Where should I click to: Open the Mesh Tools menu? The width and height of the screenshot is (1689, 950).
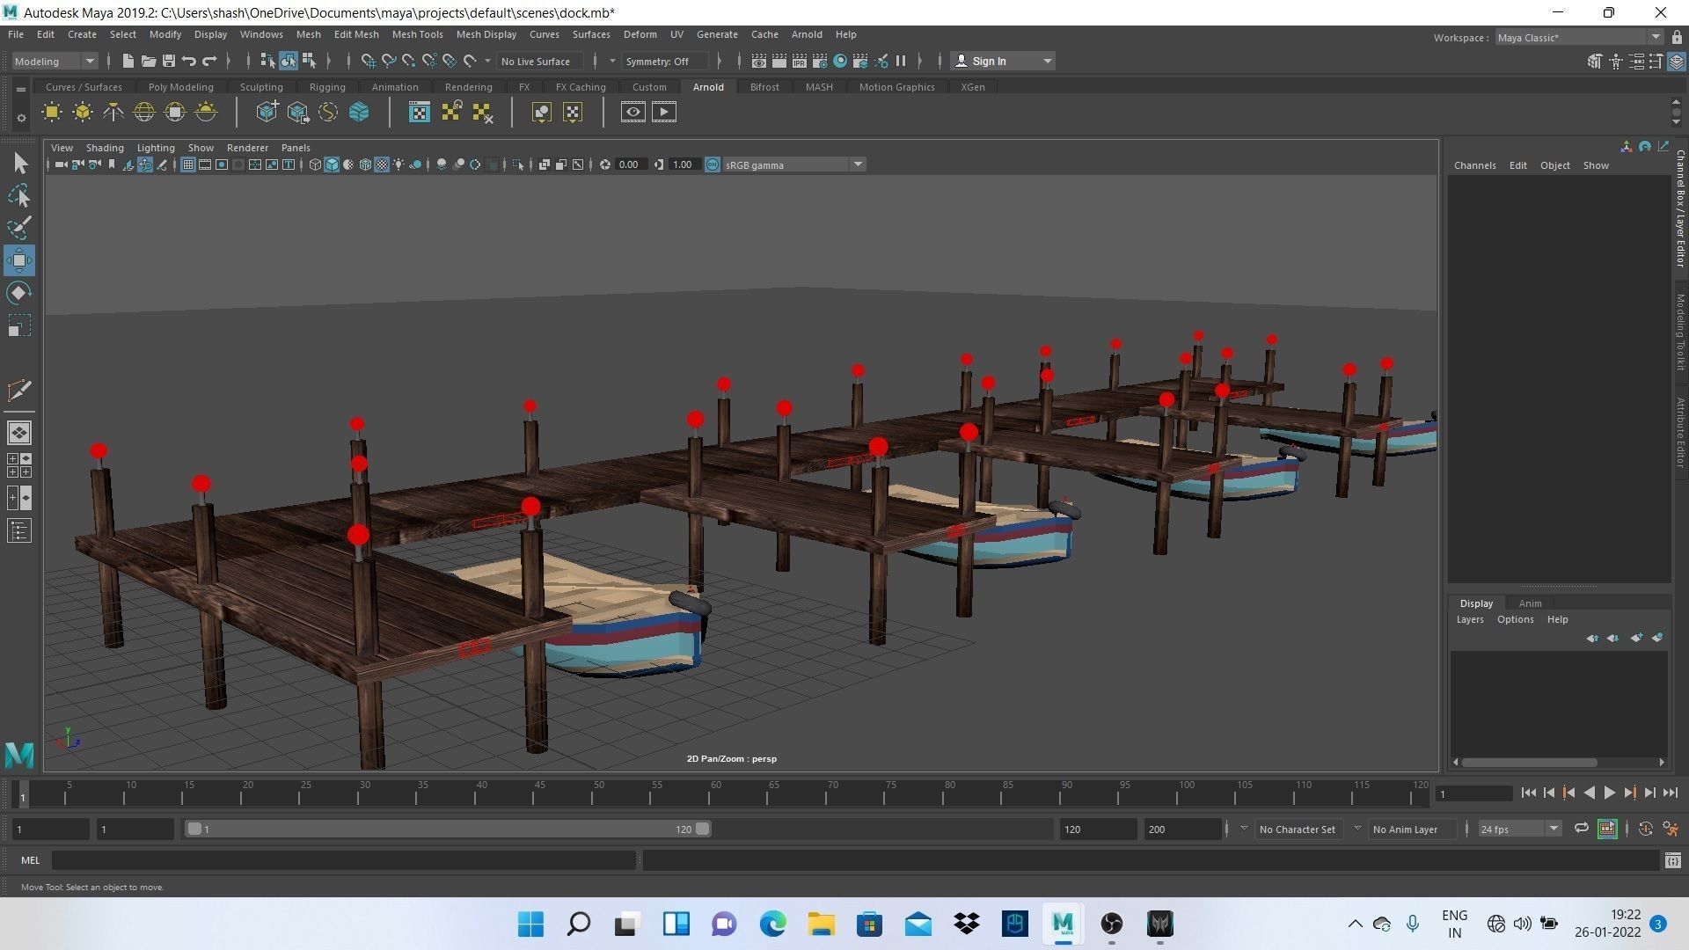(x=417, y=34)
